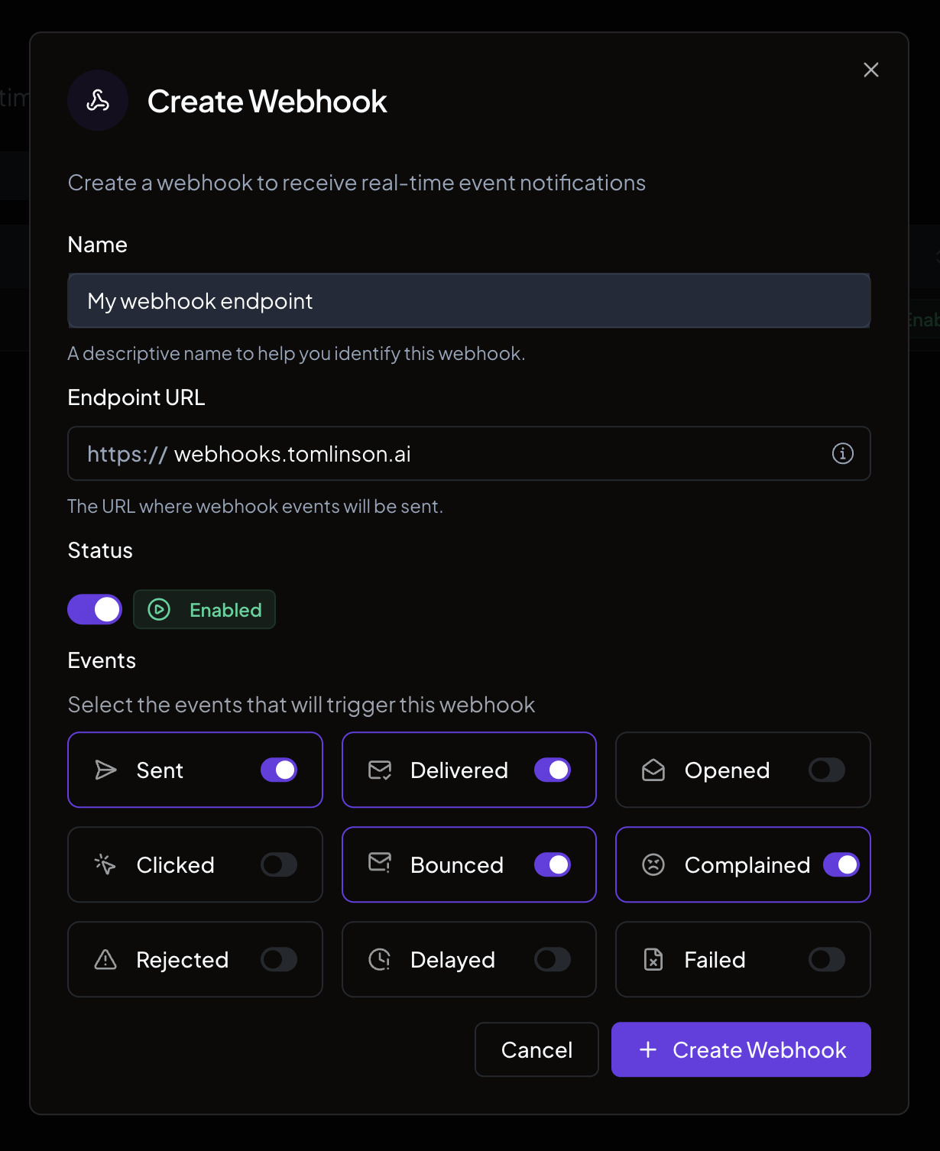Click the Create Webhook button
This screenshot has height=1151, width=940.
coord(741,1049)
